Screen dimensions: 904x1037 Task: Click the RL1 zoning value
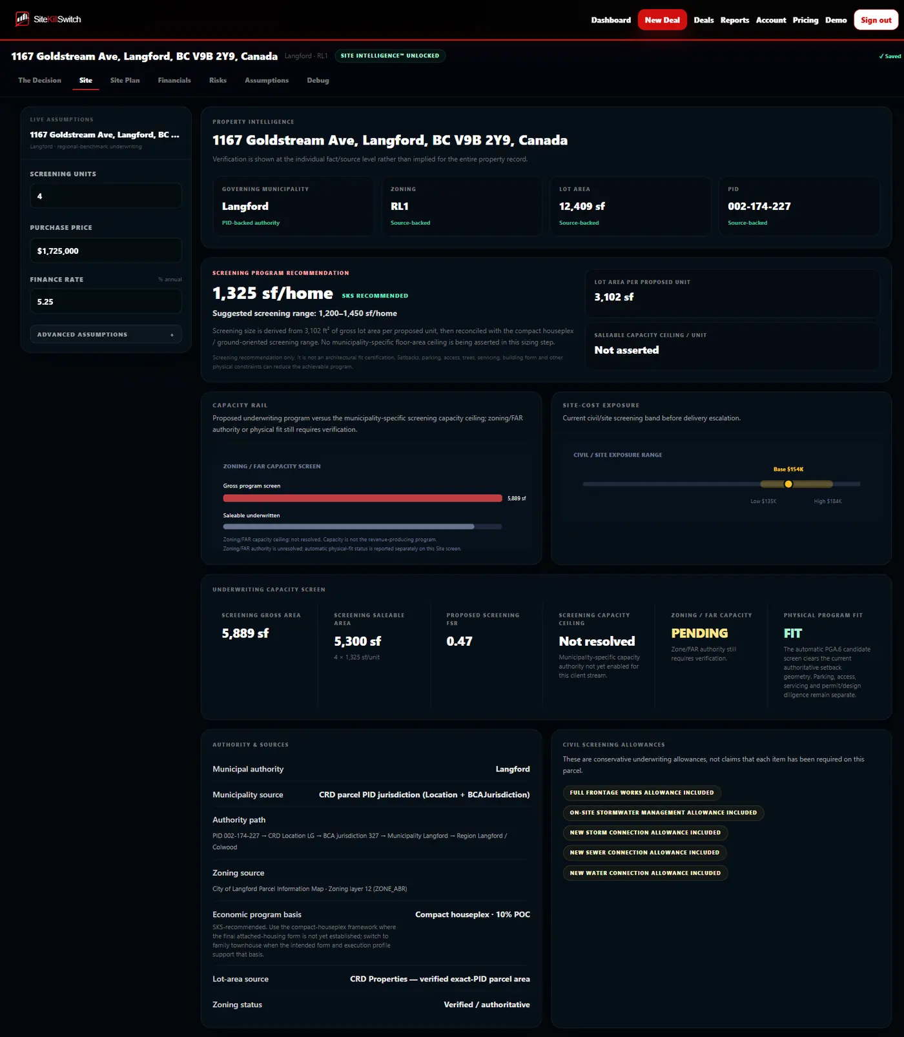pos(399,206)
